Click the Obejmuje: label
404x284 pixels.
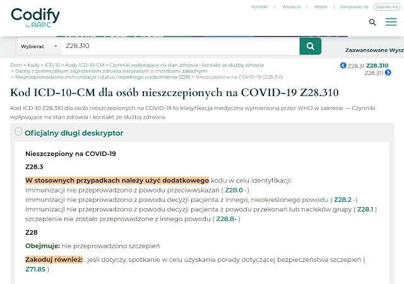click(x=42, y=246)
